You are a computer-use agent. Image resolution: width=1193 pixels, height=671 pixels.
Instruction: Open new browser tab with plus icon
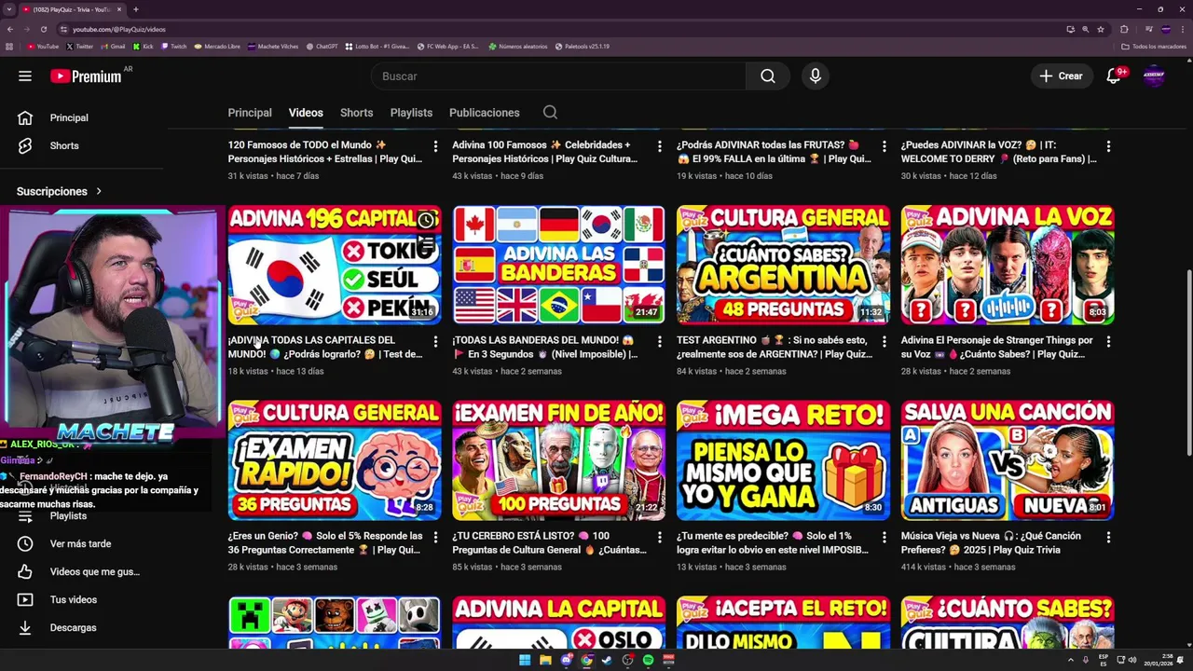pos(135,9)
